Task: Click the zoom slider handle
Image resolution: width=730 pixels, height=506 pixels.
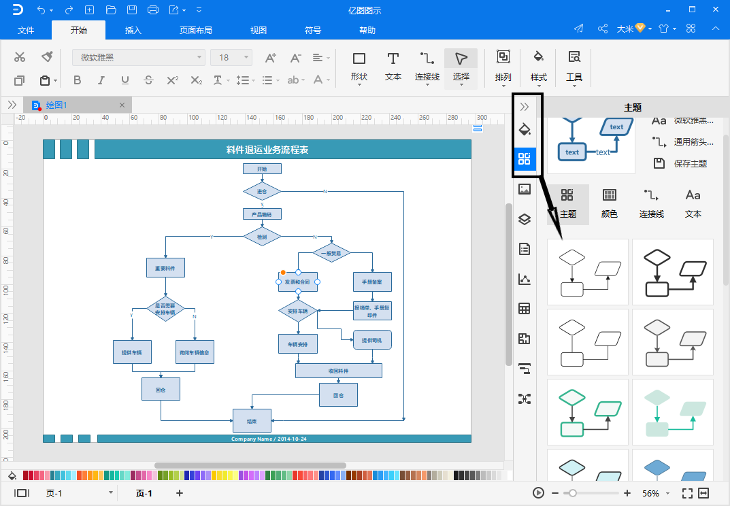Action: coord(573,493)
